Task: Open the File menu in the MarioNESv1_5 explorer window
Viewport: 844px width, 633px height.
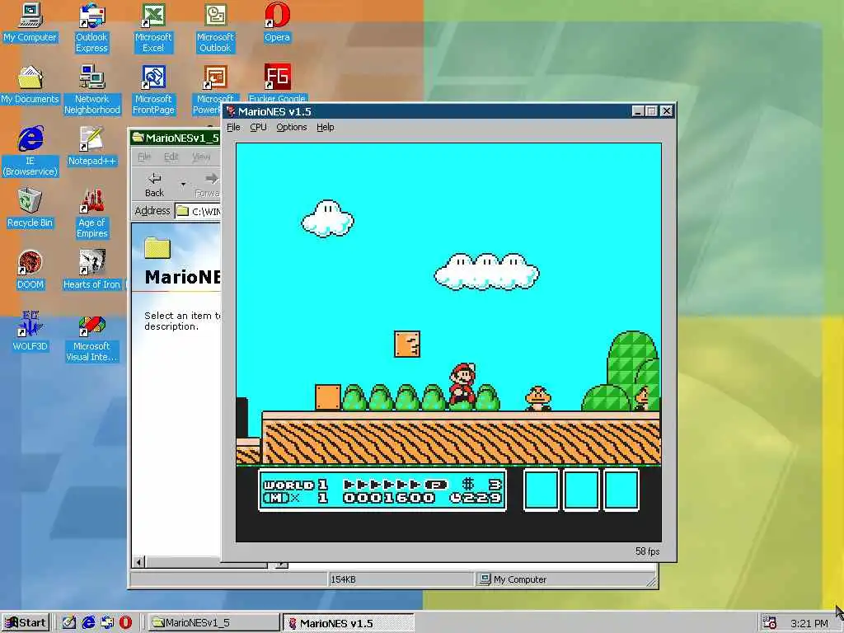Action: click(x=144, y=157)
